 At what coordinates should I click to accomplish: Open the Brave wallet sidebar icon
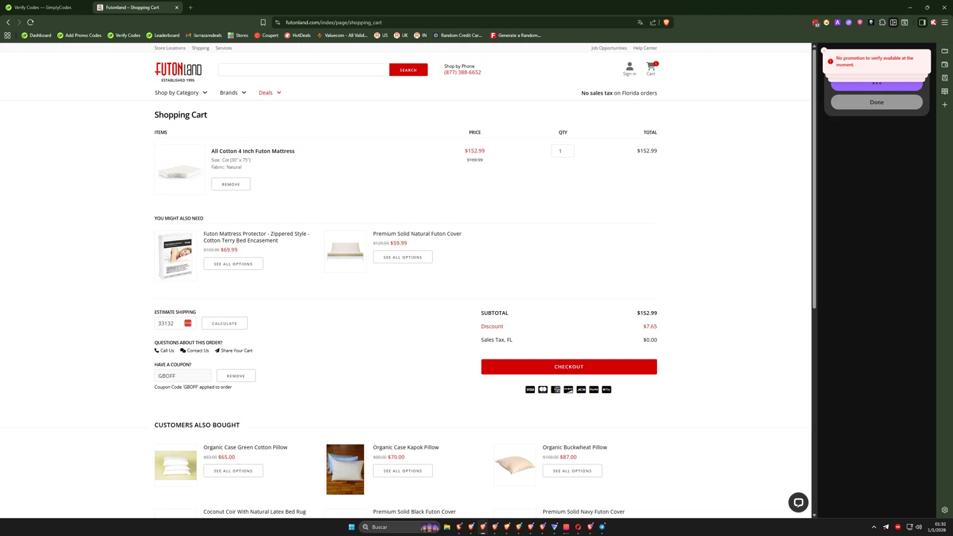pyautogui.click(x=945, y=65)
